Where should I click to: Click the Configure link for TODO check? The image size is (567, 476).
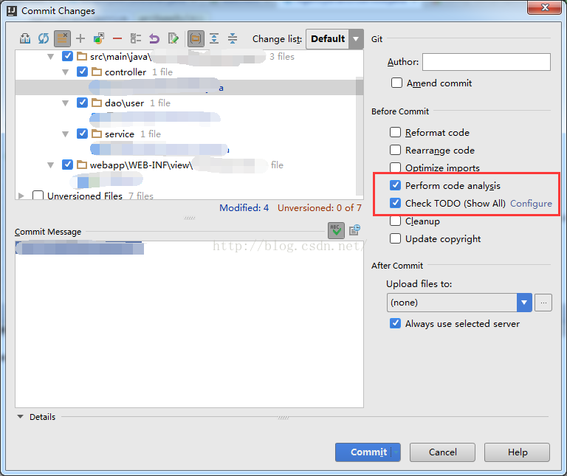(x=531, y=204)
